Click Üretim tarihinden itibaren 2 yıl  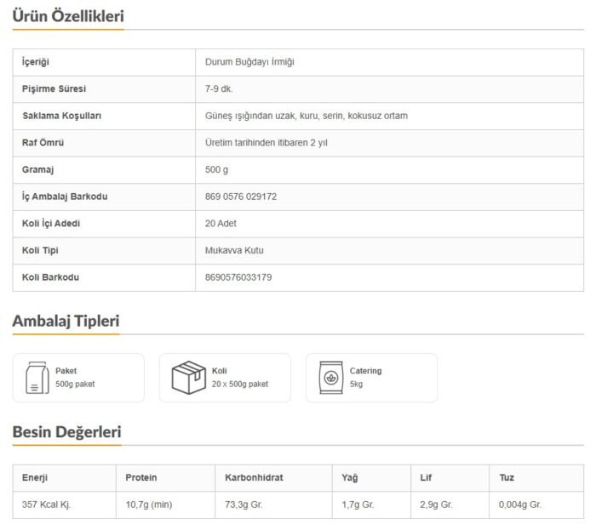tap(266, 143)
